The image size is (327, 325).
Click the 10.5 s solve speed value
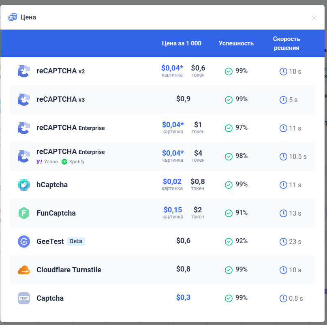(297, 157)
